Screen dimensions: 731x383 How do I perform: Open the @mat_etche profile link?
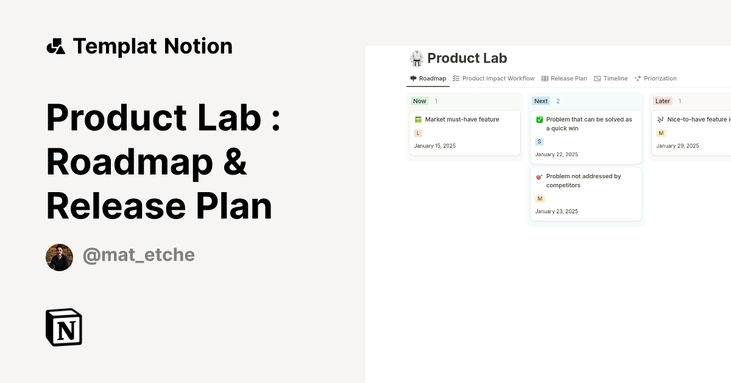[x=139, y=254]
